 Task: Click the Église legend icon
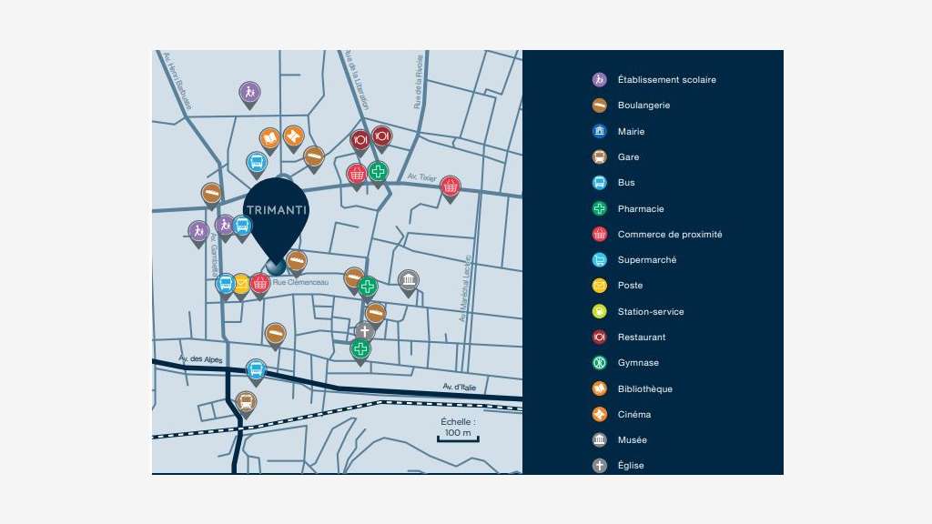click(600, 465)
